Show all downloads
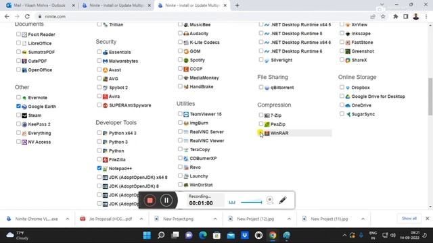This screenshot has height=243, width=433. [409, 219]
